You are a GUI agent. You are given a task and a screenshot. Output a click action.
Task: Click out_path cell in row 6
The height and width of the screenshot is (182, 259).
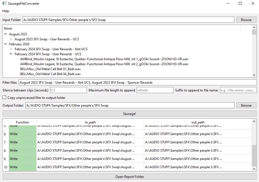pyautogui.click(x=198, y=134)
